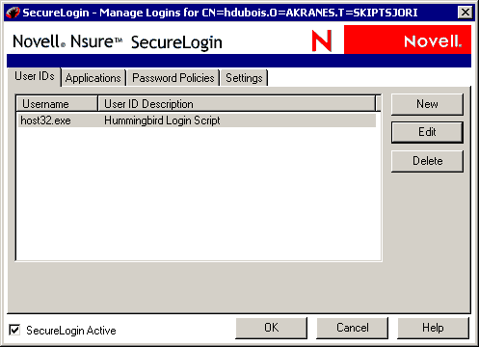Open the Settings tab
Viewport: 479px width, 347px height.
[244, 78]
